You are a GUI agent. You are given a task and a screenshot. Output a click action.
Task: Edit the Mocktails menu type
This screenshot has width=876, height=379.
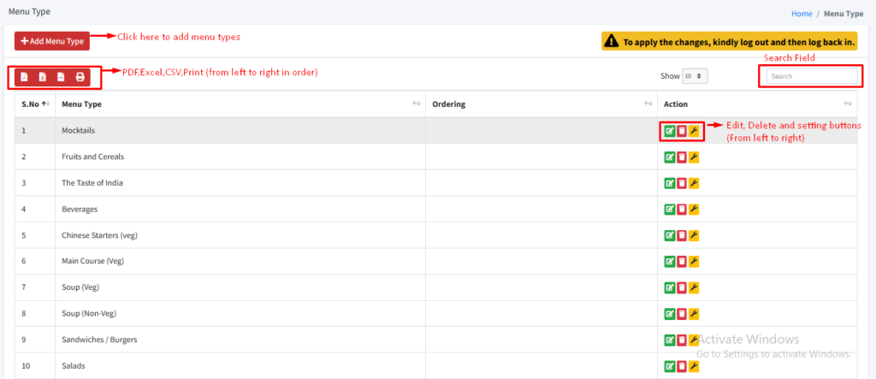click(670, 131)
